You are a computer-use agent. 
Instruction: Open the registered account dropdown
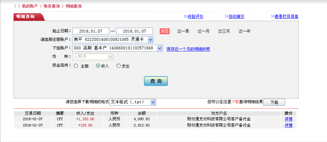point(150,40)
